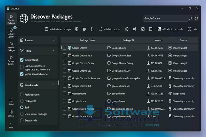Click the skip hash check icon
The image size is (206, 137).
tap(84, 29)
